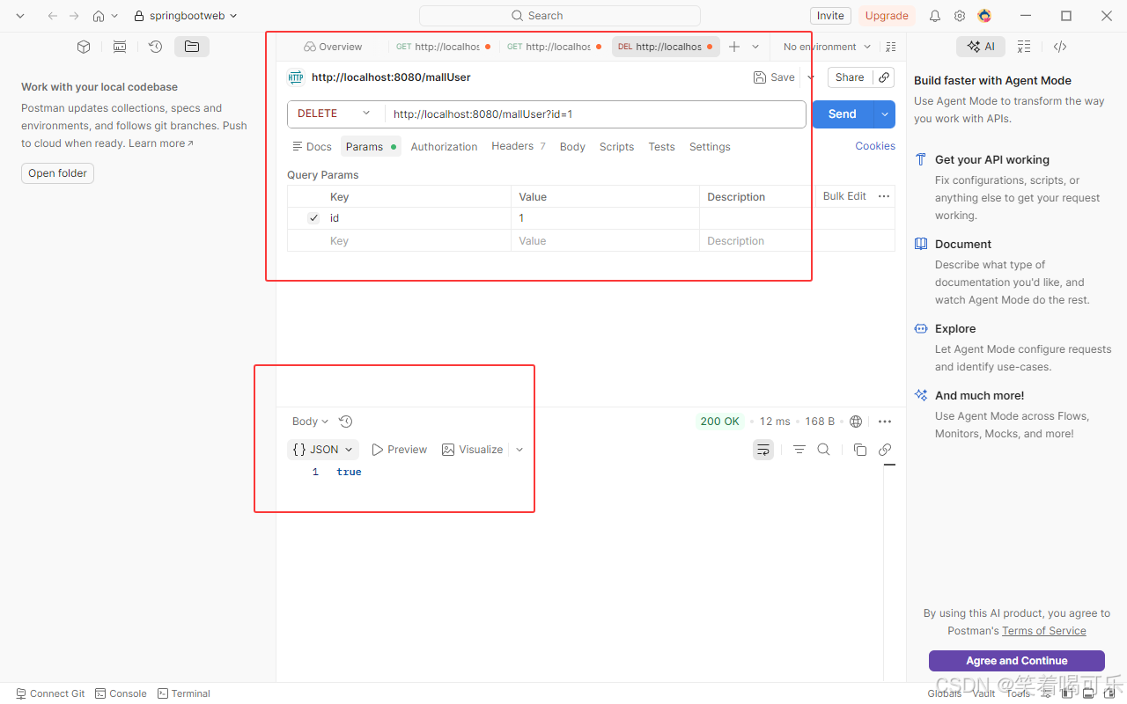Open the user avatar menu
Image resolution: width=1127 pixels, height=704 pixels.
tap(984, 16)
